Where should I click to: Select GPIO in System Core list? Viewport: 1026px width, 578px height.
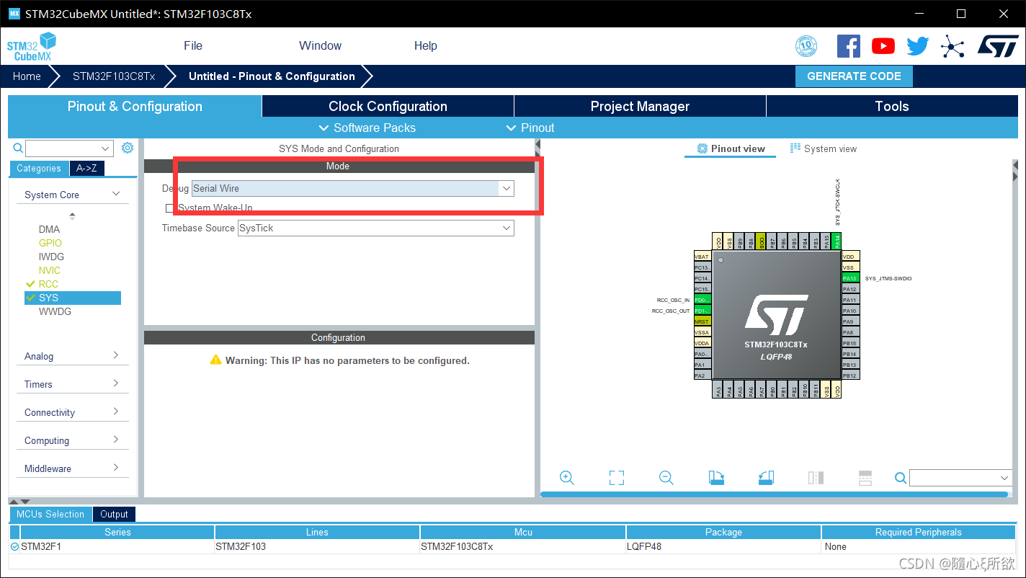point(50,243)
